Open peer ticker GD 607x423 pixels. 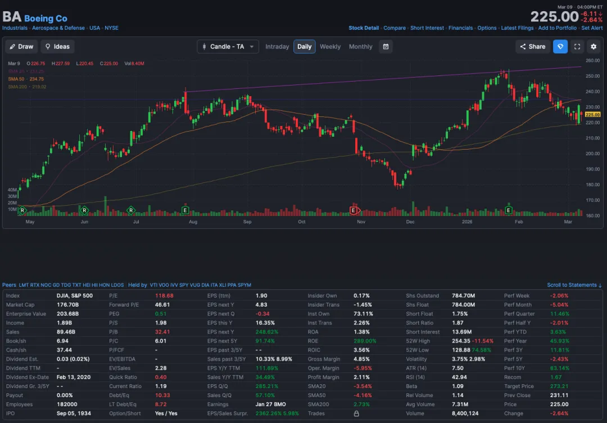pos(56,285)
